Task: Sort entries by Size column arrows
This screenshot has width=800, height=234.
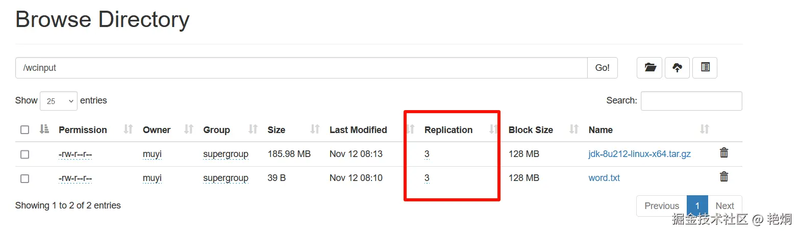Action: click(315, 129)
